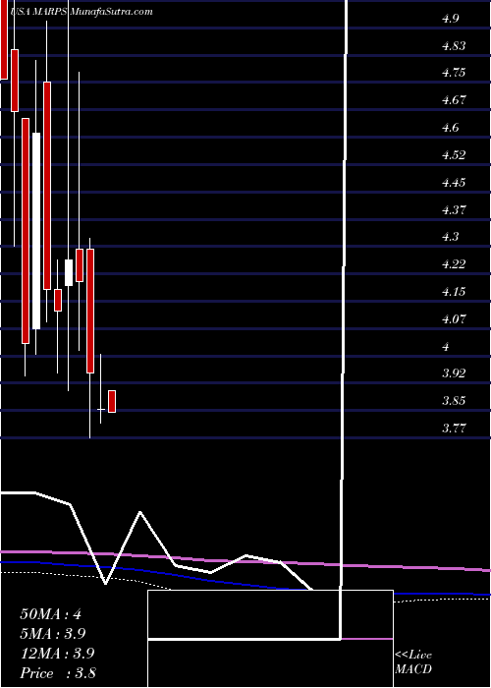This screenshot has height=688, width=491.
Task: Click the 4.45 price axis label
Action: [454, 182]
